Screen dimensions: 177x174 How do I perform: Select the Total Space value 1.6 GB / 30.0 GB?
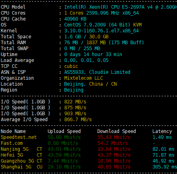click(86, 37)
